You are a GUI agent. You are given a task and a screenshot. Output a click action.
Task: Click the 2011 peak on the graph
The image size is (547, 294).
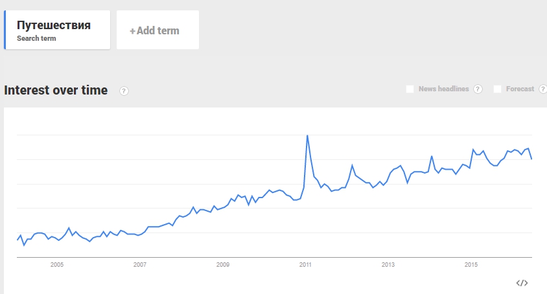click(x=307, y=135)
